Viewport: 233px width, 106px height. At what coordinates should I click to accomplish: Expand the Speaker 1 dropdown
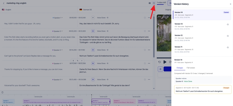[x=58, y=18]
